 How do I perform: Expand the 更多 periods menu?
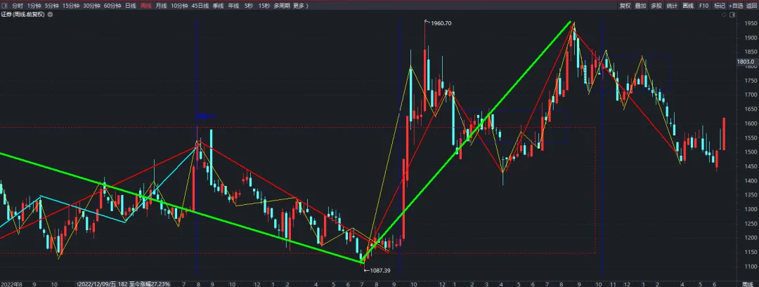[300, 6]
